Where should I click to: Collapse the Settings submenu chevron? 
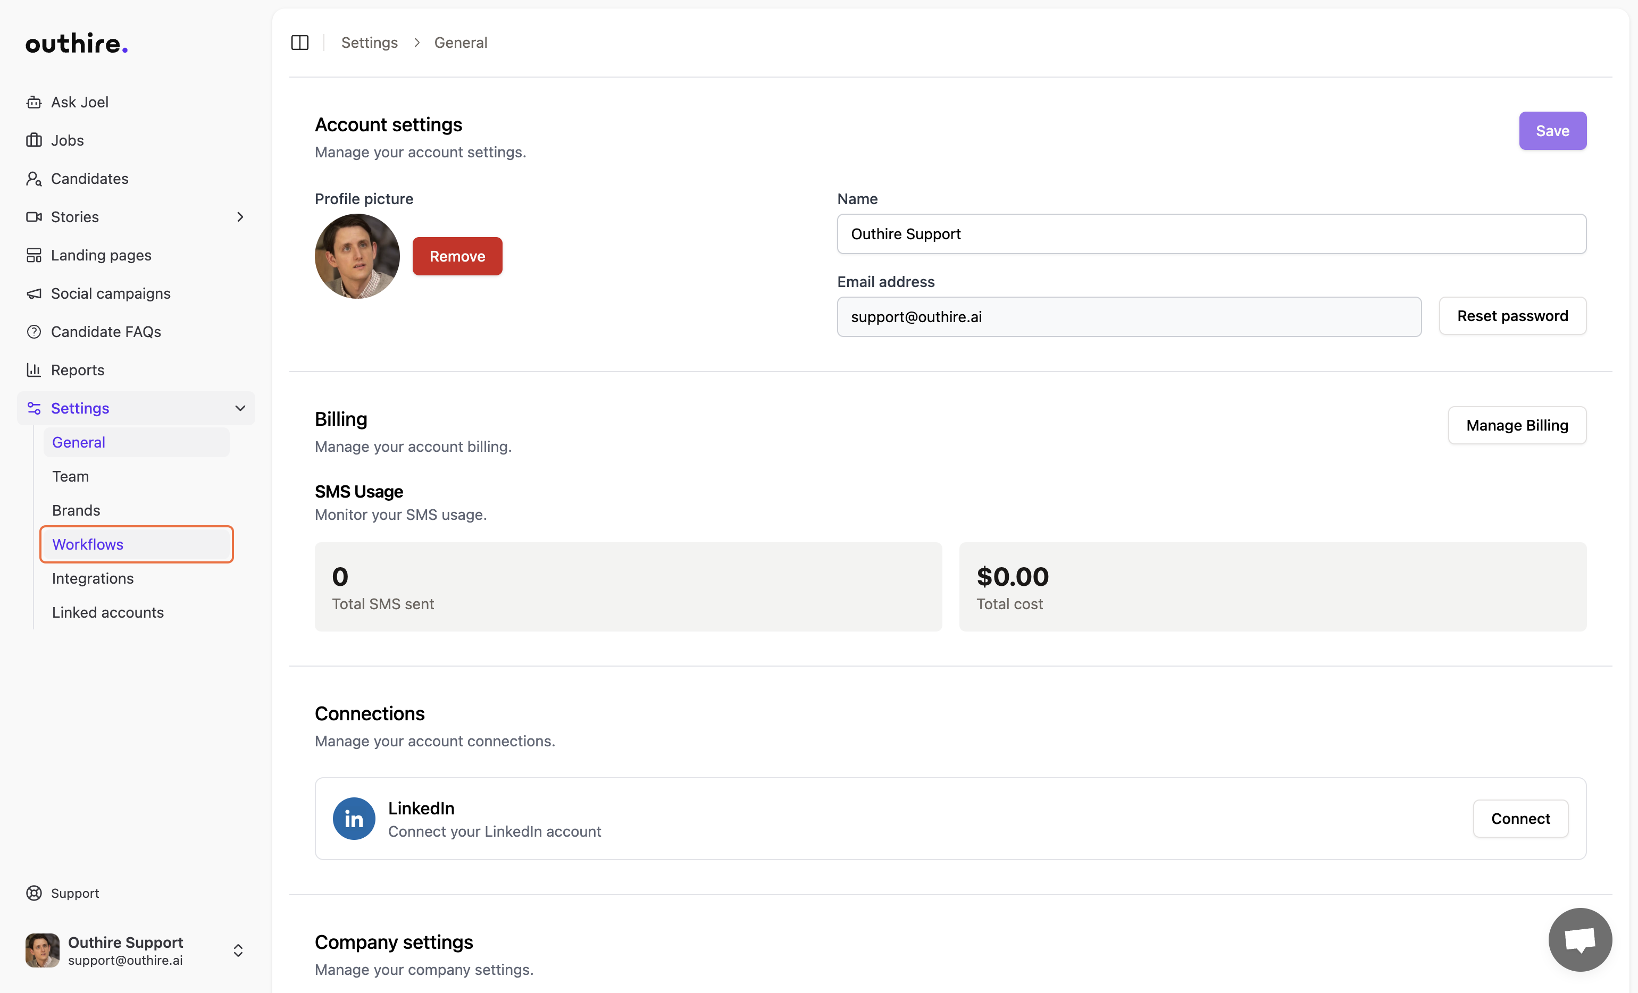240,408
